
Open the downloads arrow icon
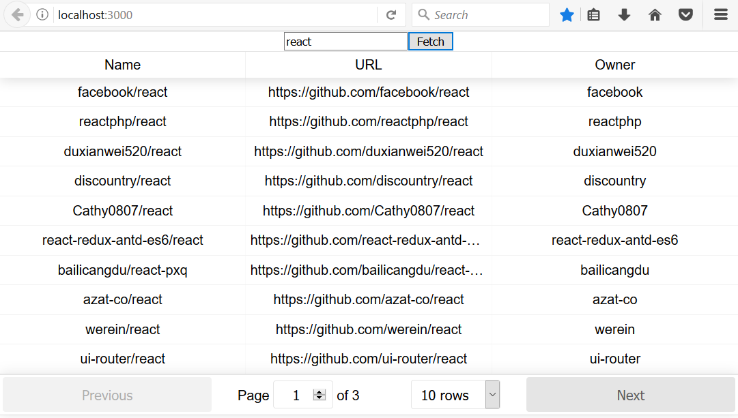624,15
